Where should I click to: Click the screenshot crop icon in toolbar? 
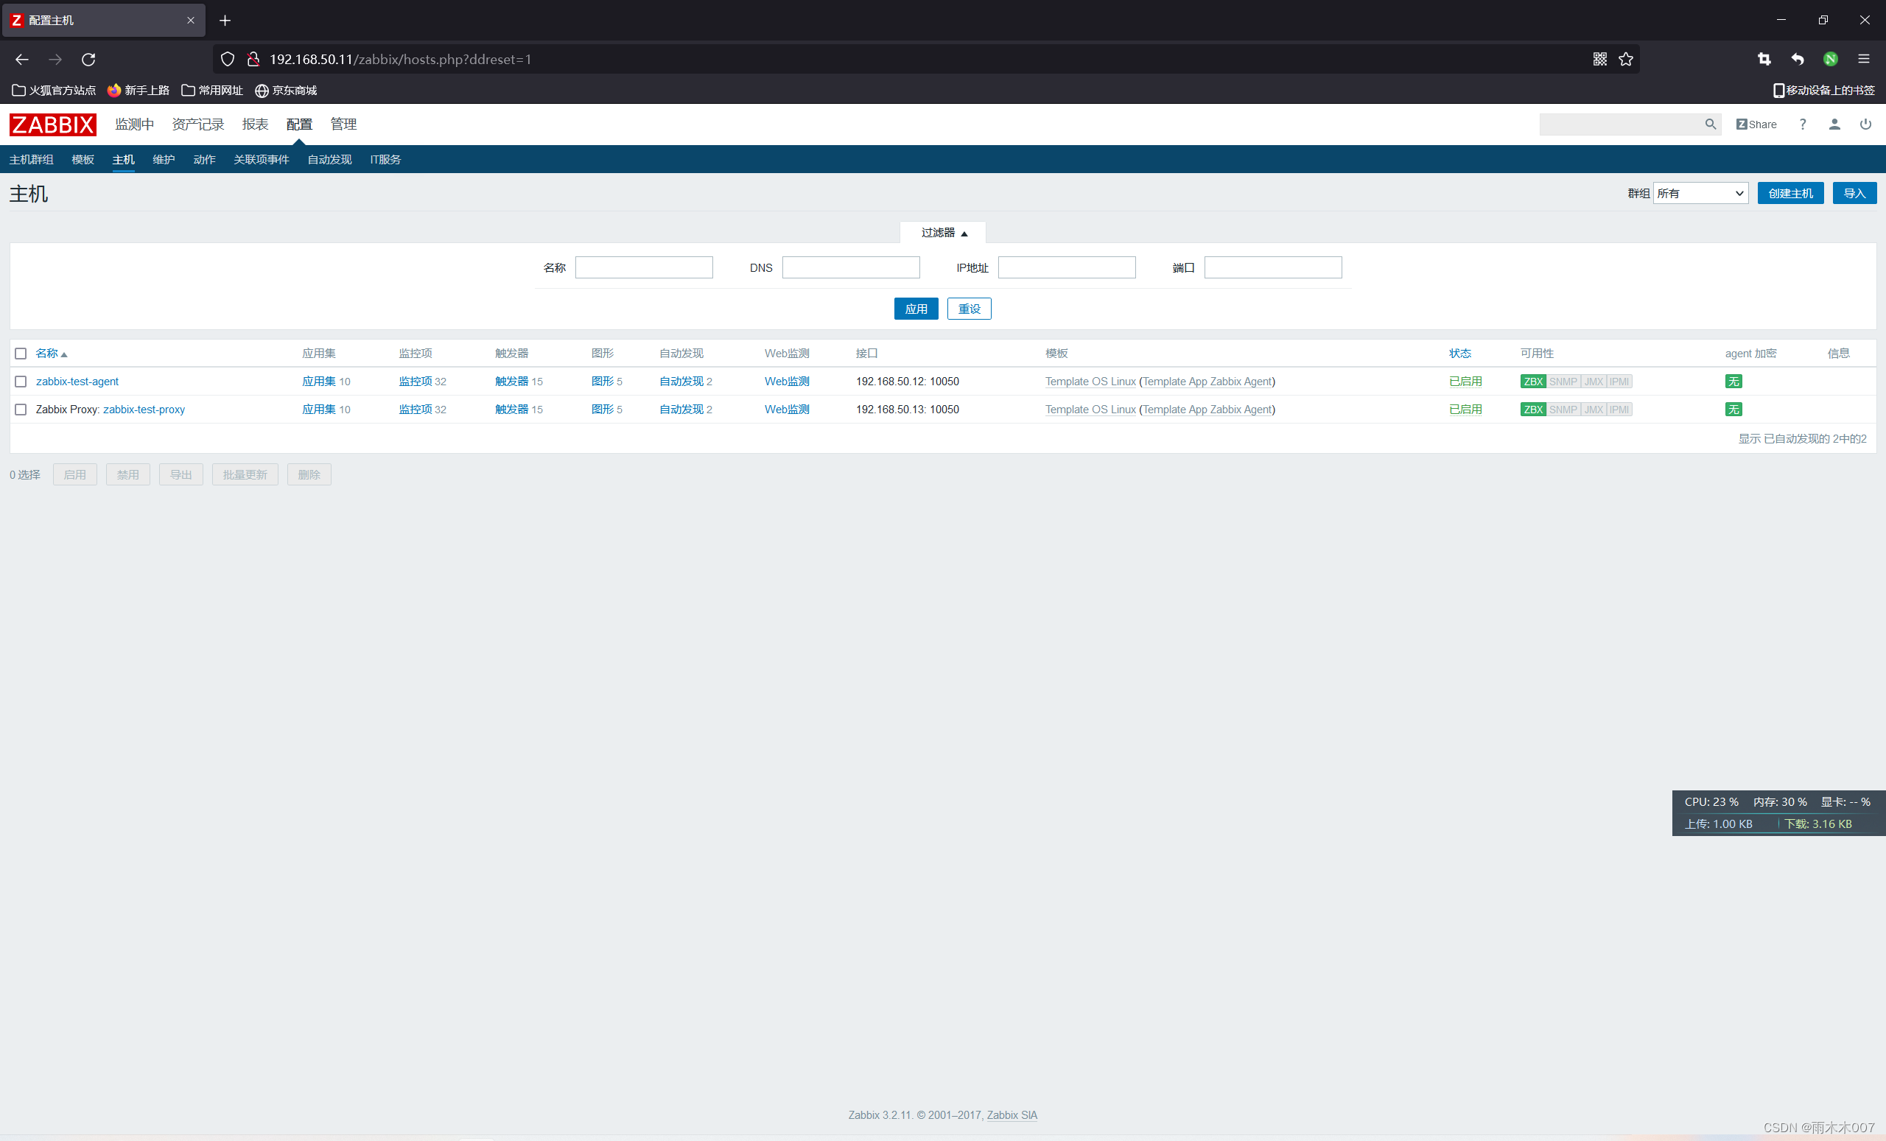click(1764, 59)
